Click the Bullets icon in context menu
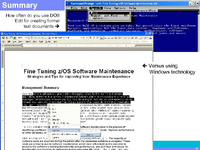The image size is (200, 150). (49, 123)
